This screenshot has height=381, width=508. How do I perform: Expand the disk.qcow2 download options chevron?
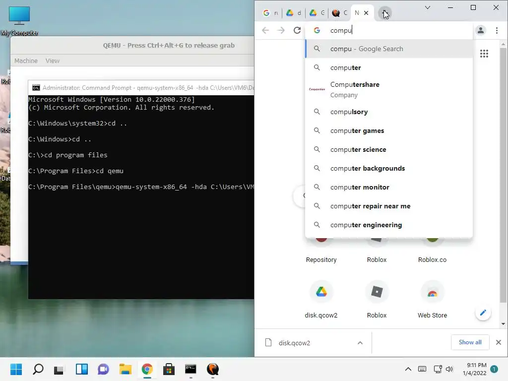360,343
